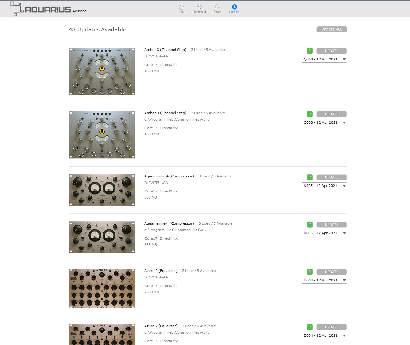Update Azure 2 in Common Files\VST3
The width and height of the screenshot is (410, 345).
[x=332, y=327]
